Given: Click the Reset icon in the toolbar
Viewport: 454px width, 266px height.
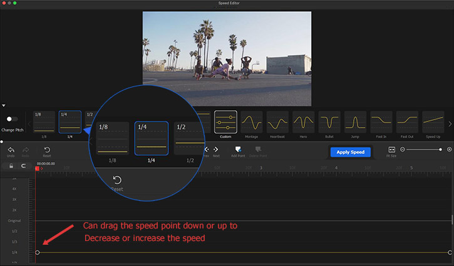Looking at the screenshot, I should [47, 150].
